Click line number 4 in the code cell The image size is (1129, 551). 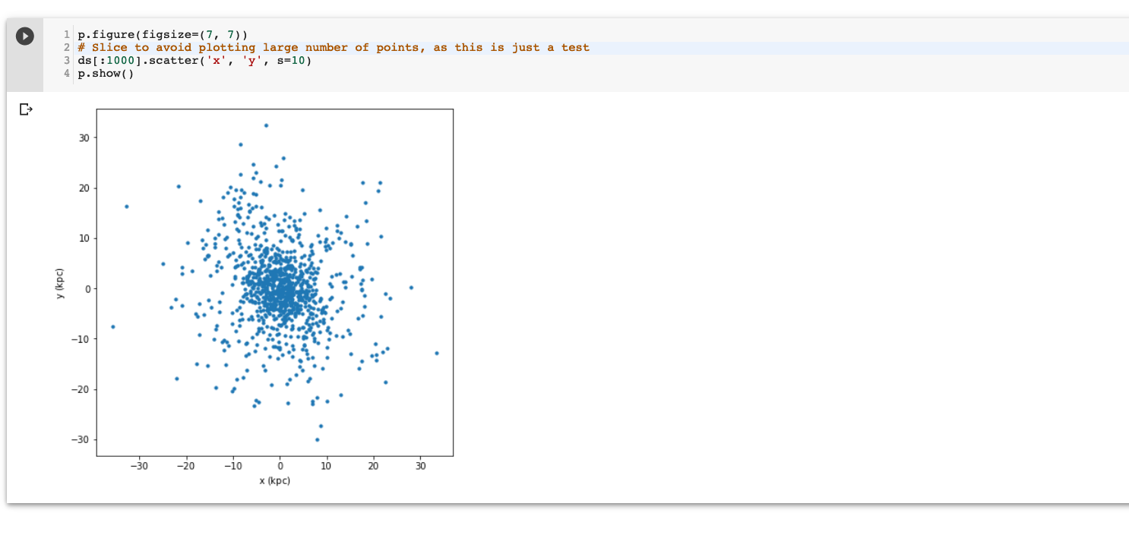click(65, 74)
